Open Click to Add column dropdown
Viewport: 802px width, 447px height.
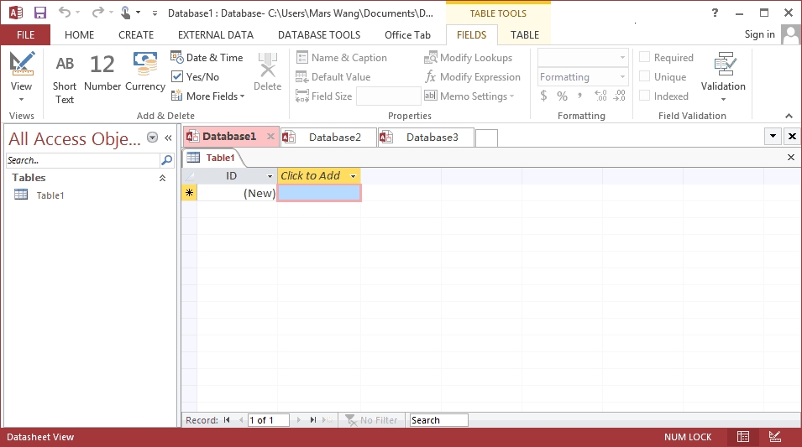click(x=353, y=176)
